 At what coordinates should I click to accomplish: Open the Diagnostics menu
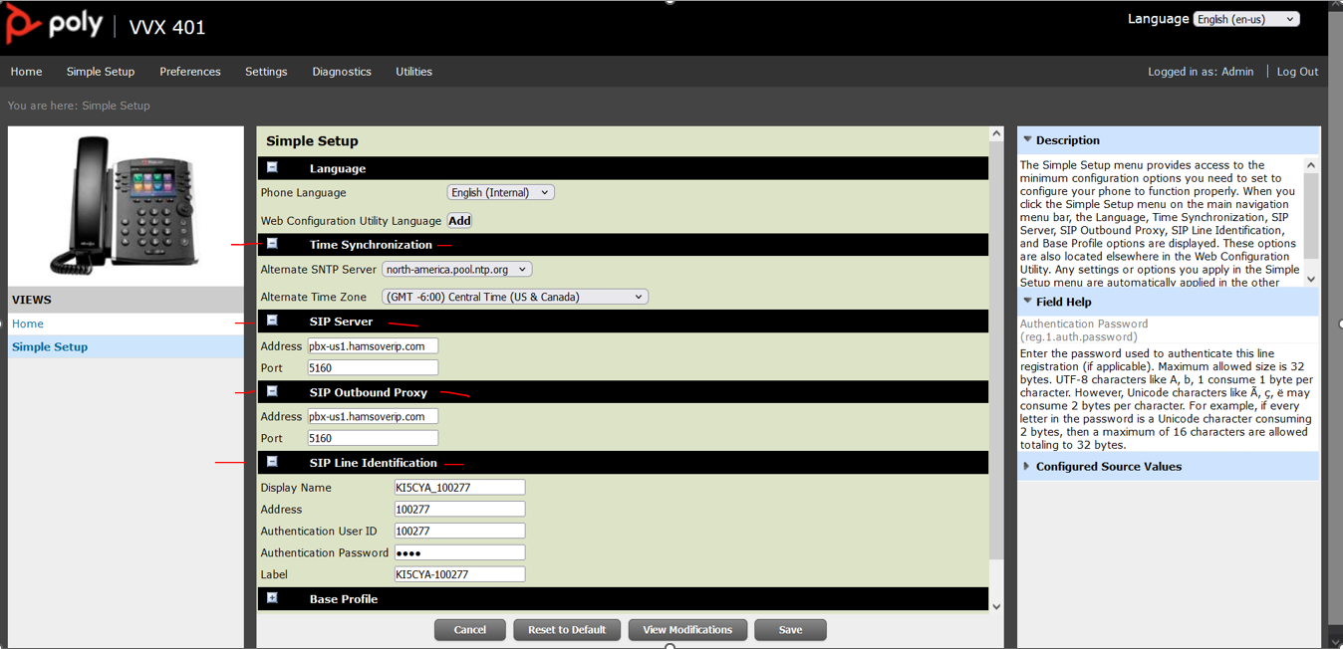point(342,72)
